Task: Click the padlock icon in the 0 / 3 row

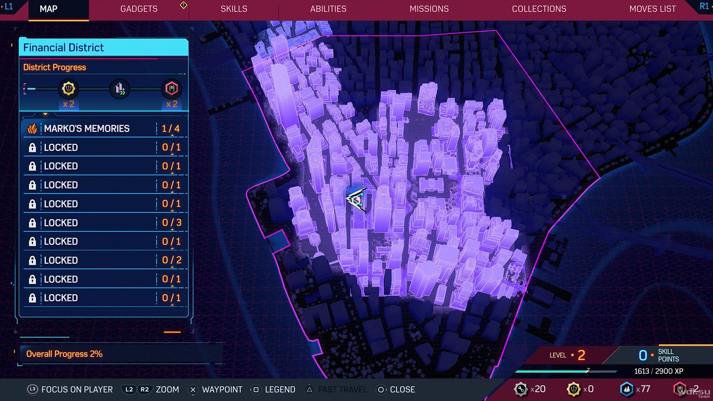Action: [32, 223]
